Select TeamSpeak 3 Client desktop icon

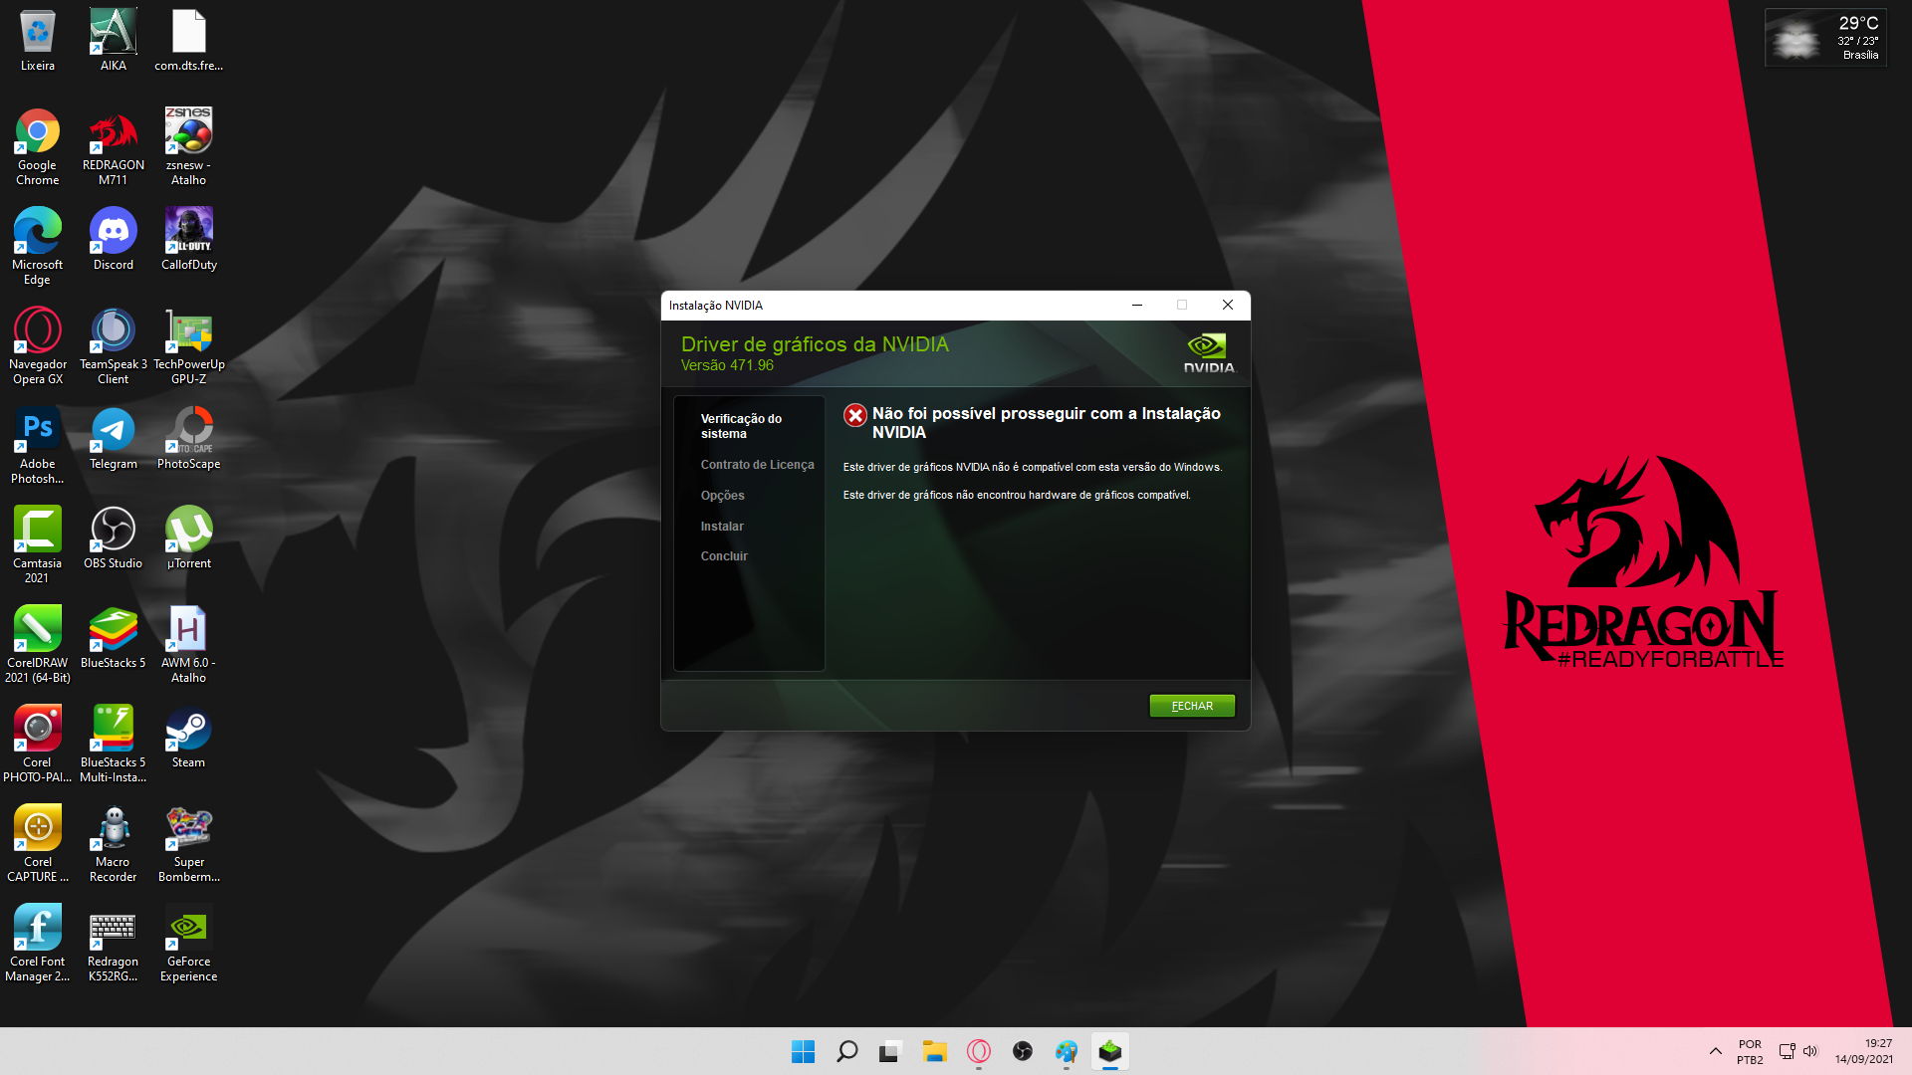pos(114,346)
